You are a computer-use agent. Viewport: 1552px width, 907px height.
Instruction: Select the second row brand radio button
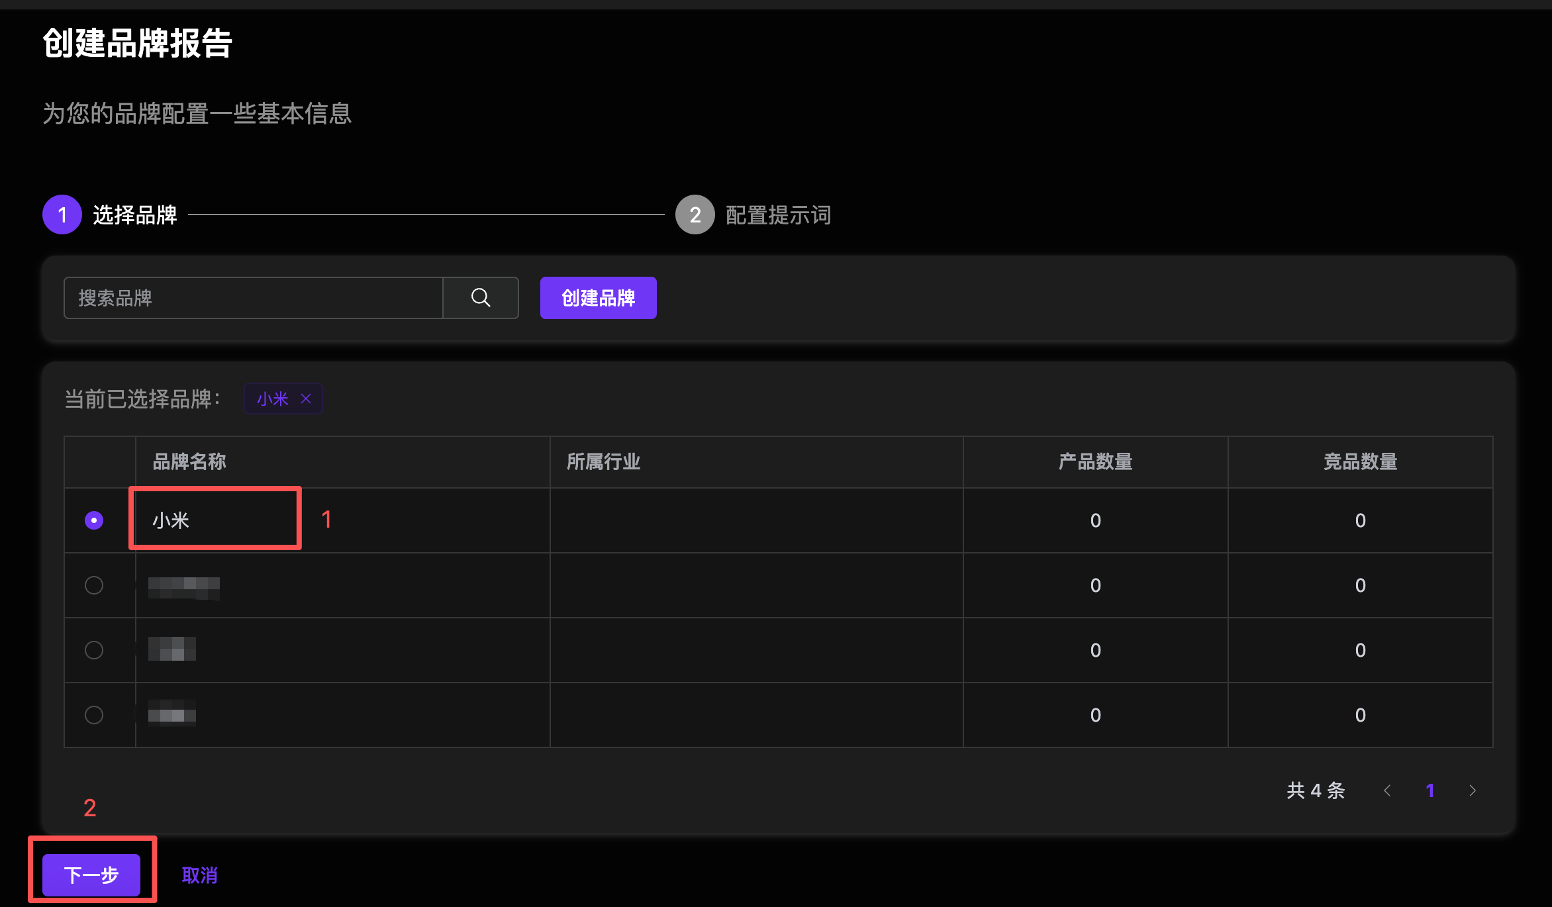click(x=94, y=585)
